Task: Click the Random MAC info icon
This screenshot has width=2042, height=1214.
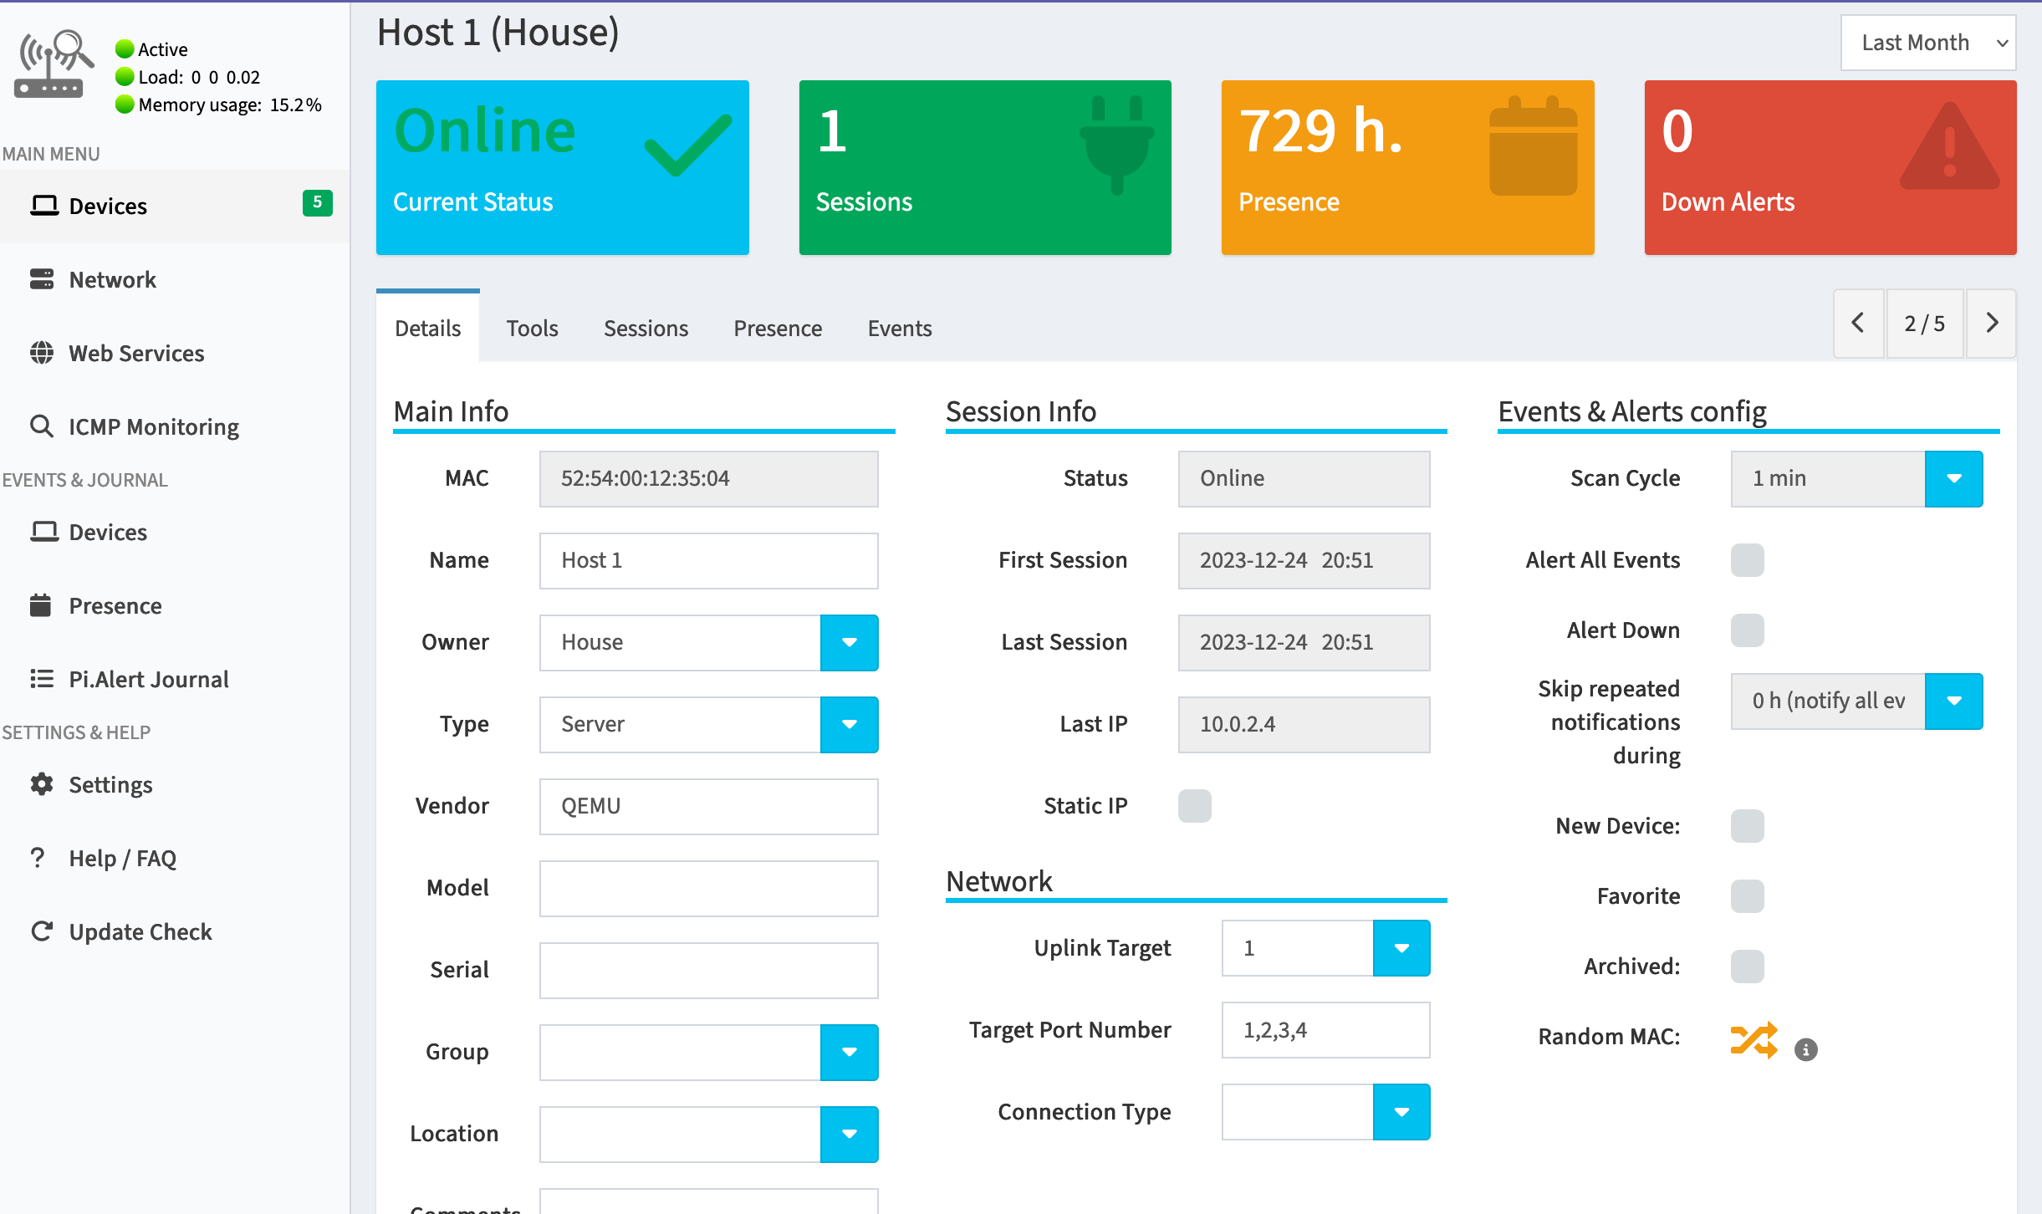Action: point(1805,1049)
